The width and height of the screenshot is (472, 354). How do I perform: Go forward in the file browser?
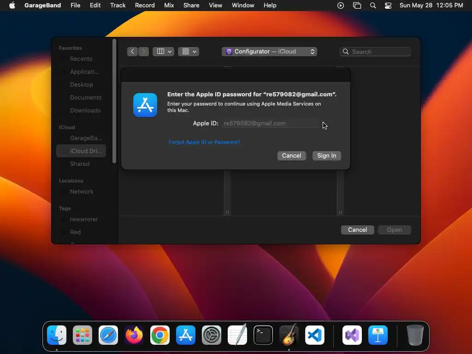pyautogui.click(x=144, y=52)
